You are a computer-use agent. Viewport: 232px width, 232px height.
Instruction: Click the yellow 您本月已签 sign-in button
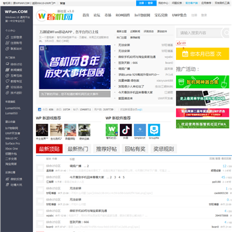click(x=202, y=53)
